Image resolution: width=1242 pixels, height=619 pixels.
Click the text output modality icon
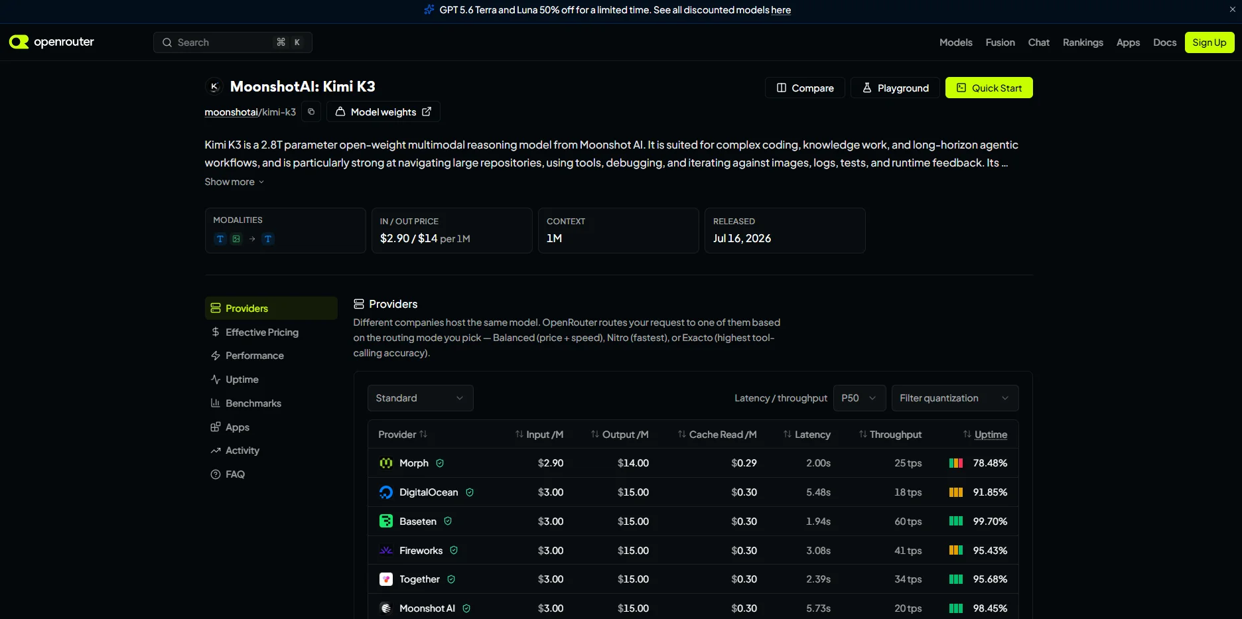pyautogui.click(x=268, y=239)
